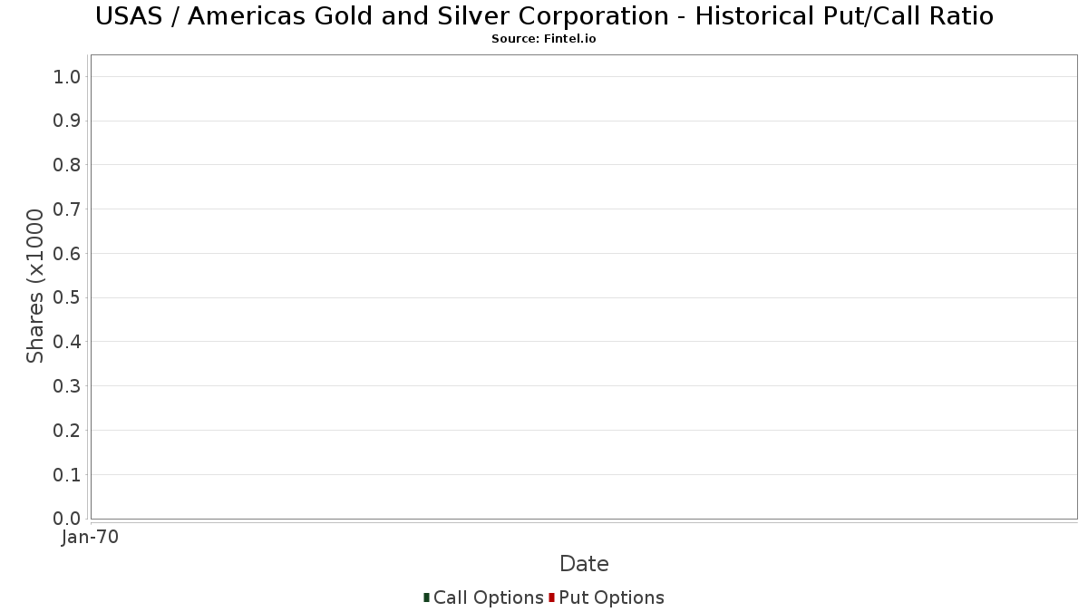Select the 0.0 y-axis tick label
Viewport: 1088px width, 612px height.
[x=67, y=519]
